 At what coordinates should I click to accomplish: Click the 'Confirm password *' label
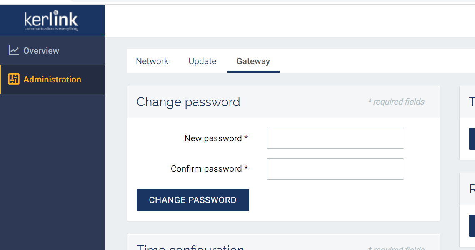pos(209,169)
